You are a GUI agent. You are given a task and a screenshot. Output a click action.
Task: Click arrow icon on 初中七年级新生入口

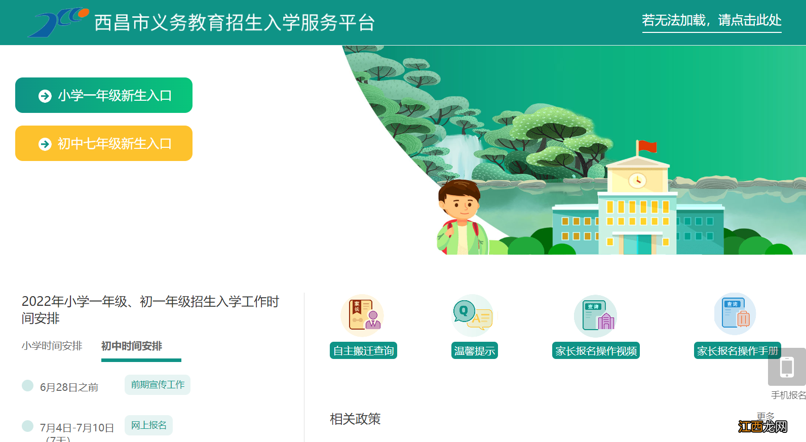click(x=45, y=144)
